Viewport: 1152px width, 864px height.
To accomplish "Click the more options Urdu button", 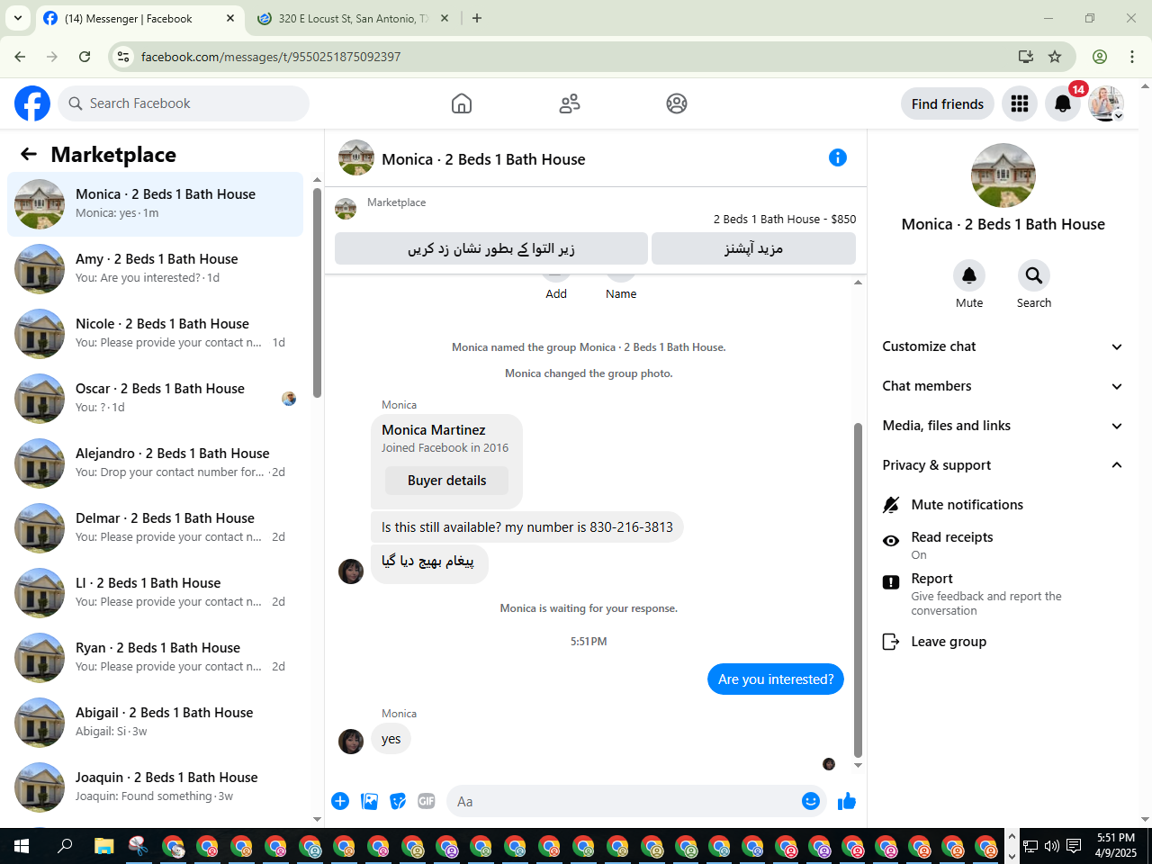I will click(x=753, y=248).
